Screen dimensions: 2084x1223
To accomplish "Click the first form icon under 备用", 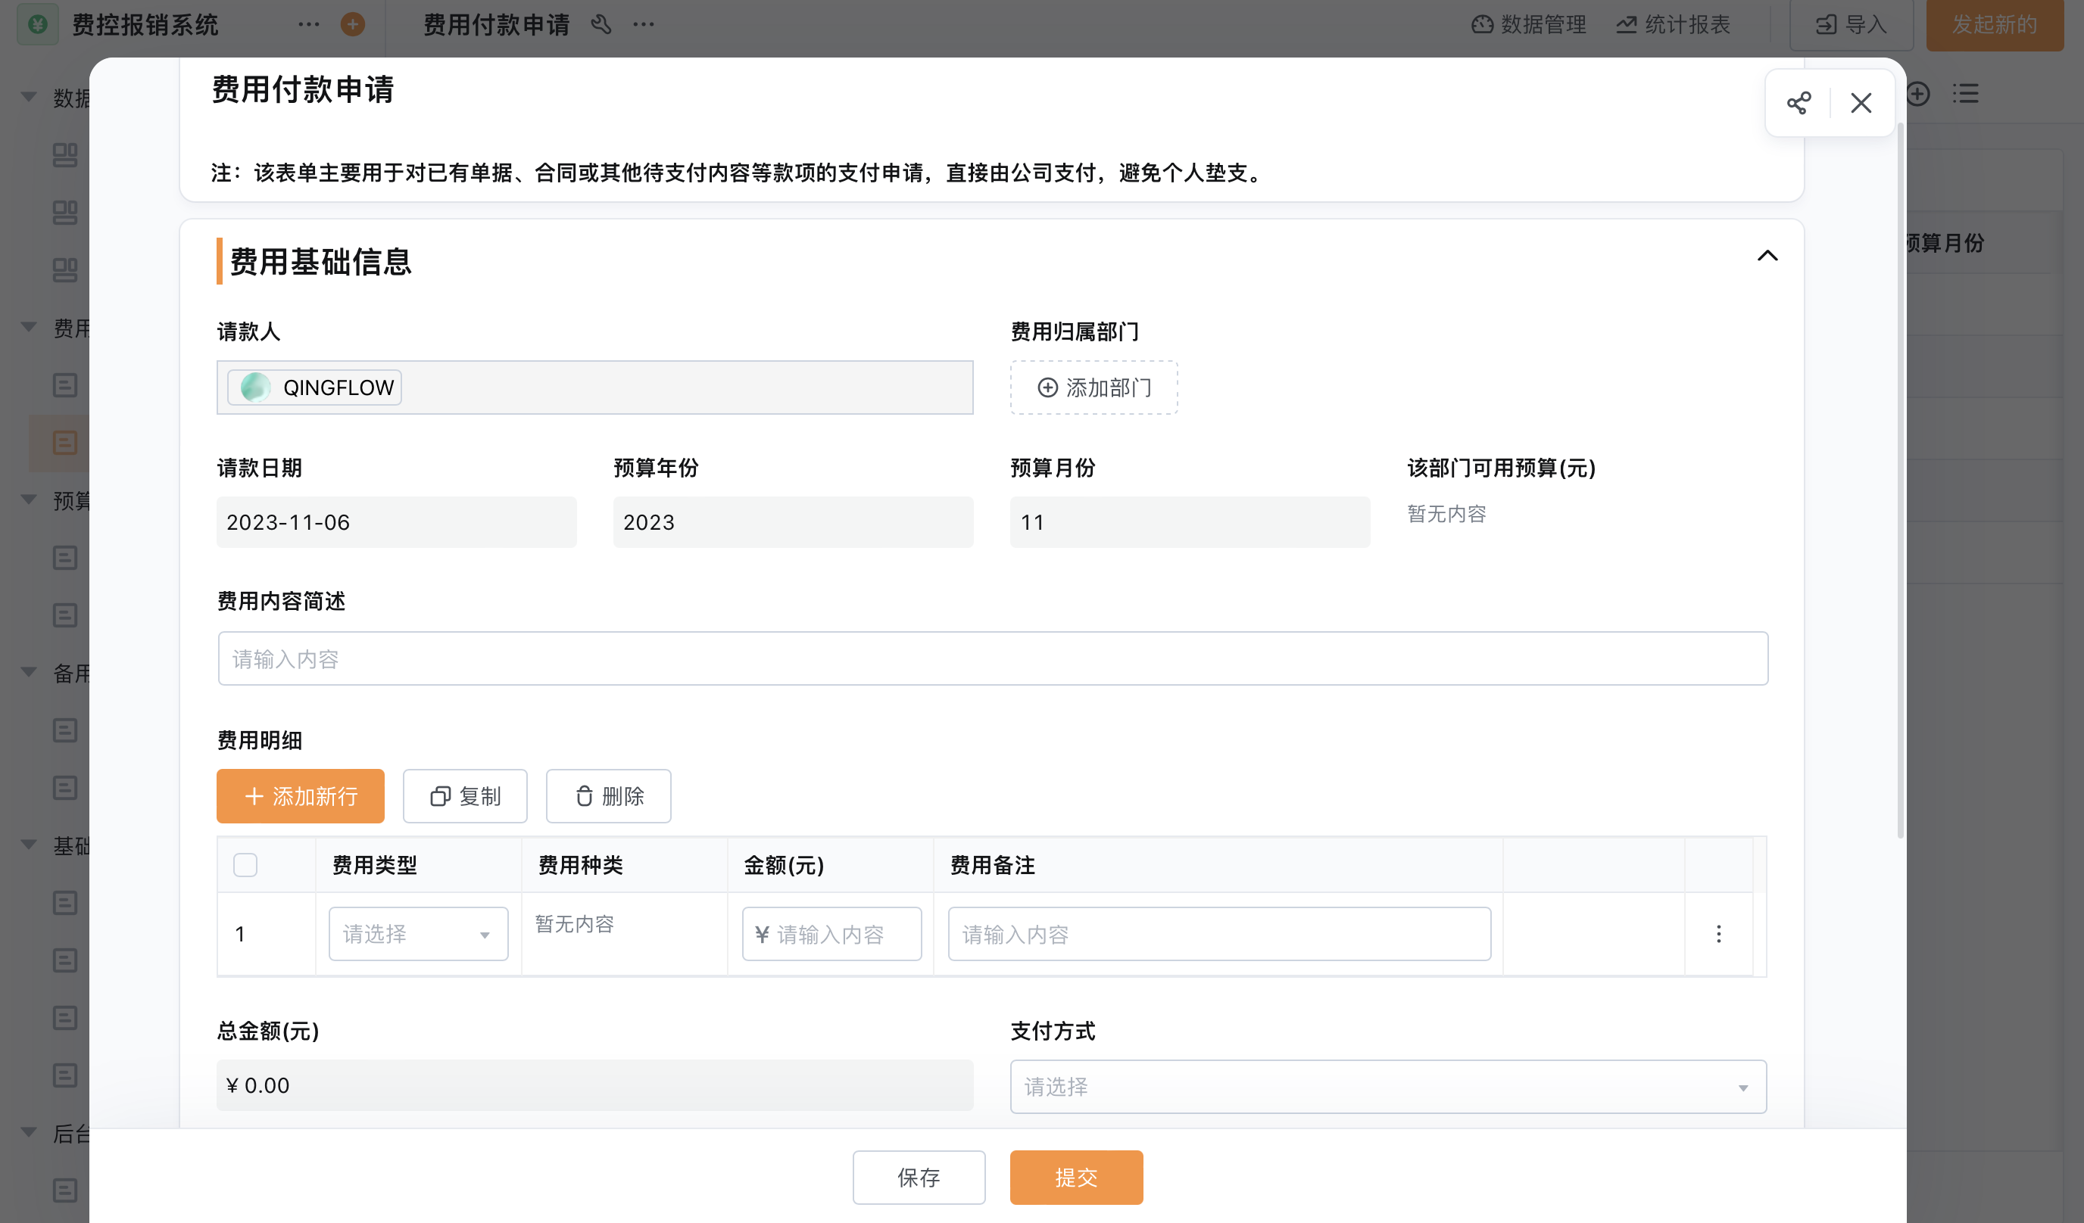I will click(x=64, y=730).
